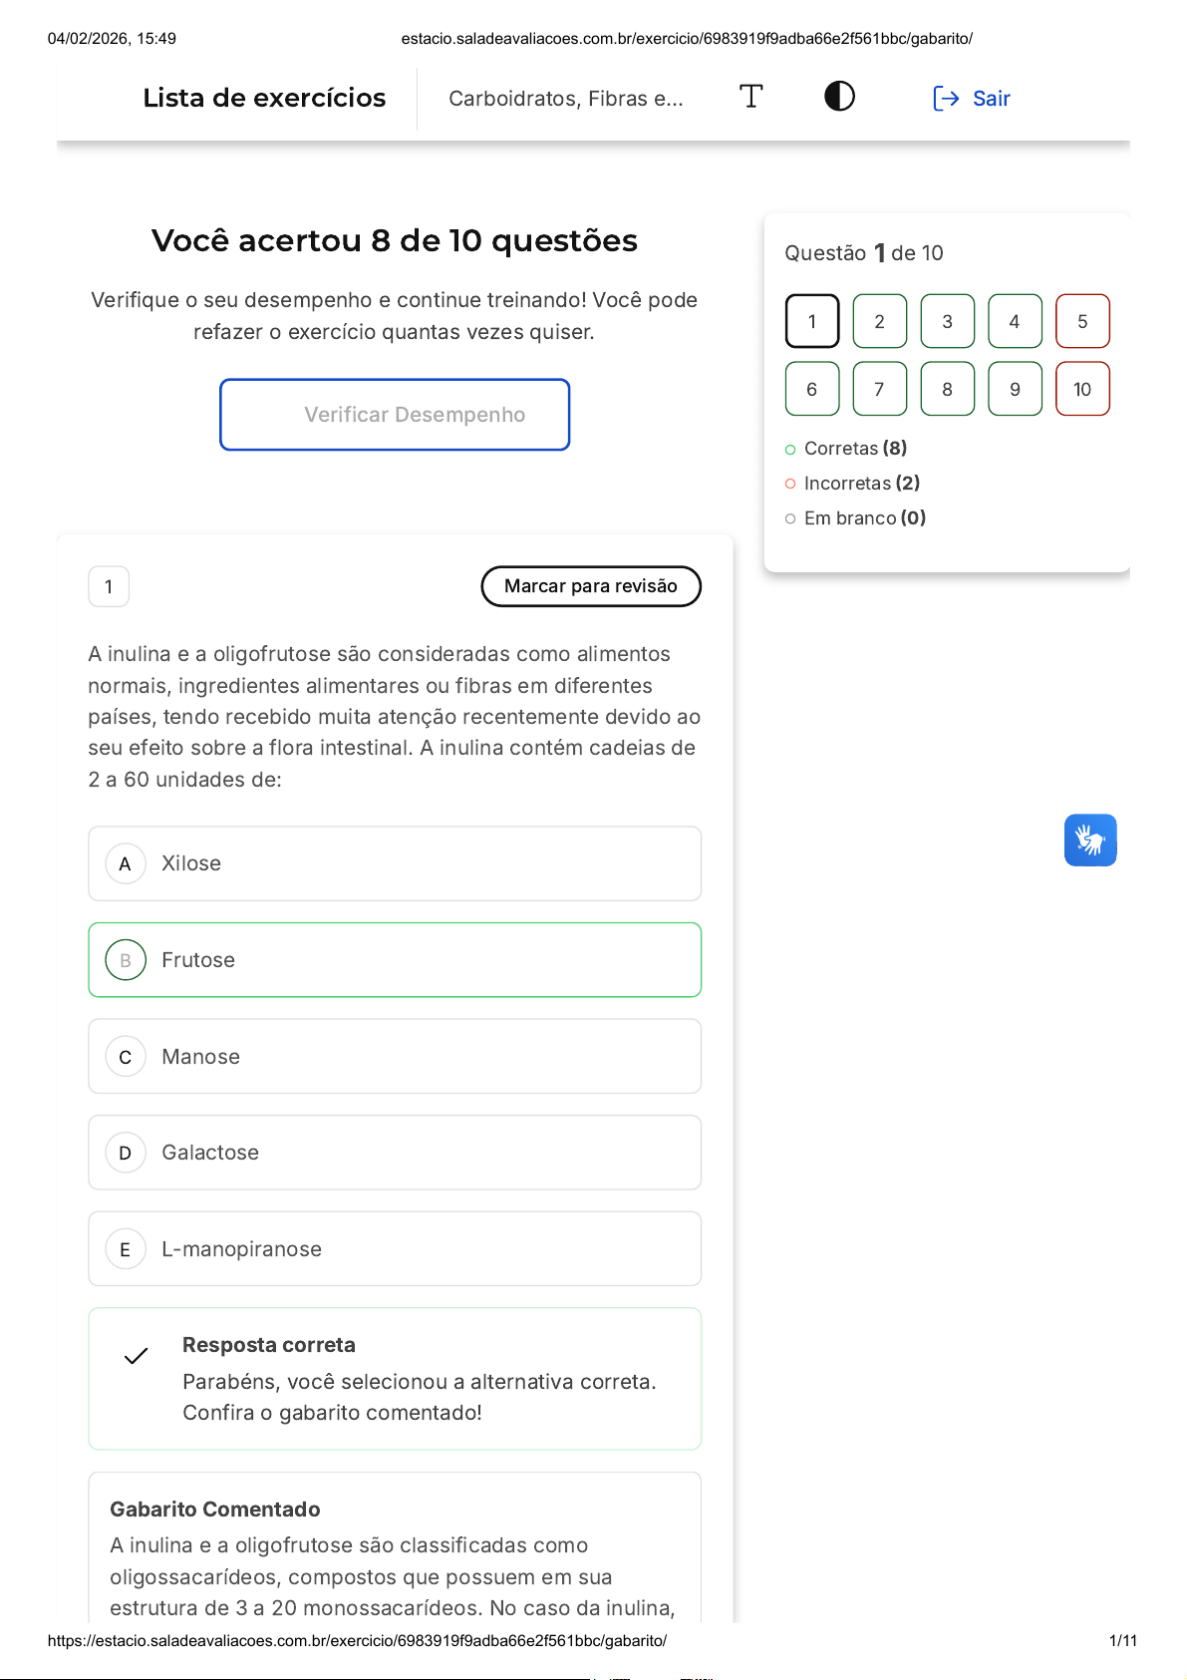Viewport: 1187px width, 1680px height.
Task: Click the Carboidratos, Fibras e... topic title
Action: (x=566, y=99)
